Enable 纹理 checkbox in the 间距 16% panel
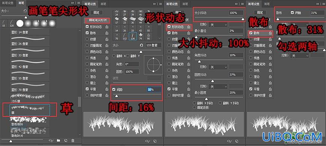Screen dimensions: 326x146 [87, 39]
